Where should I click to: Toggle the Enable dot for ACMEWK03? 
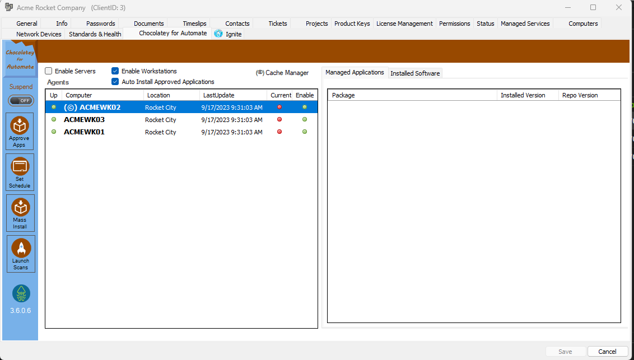[305, 119]
